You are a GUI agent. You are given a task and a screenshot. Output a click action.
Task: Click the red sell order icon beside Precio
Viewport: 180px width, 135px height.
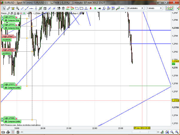[x=21, y=13]
